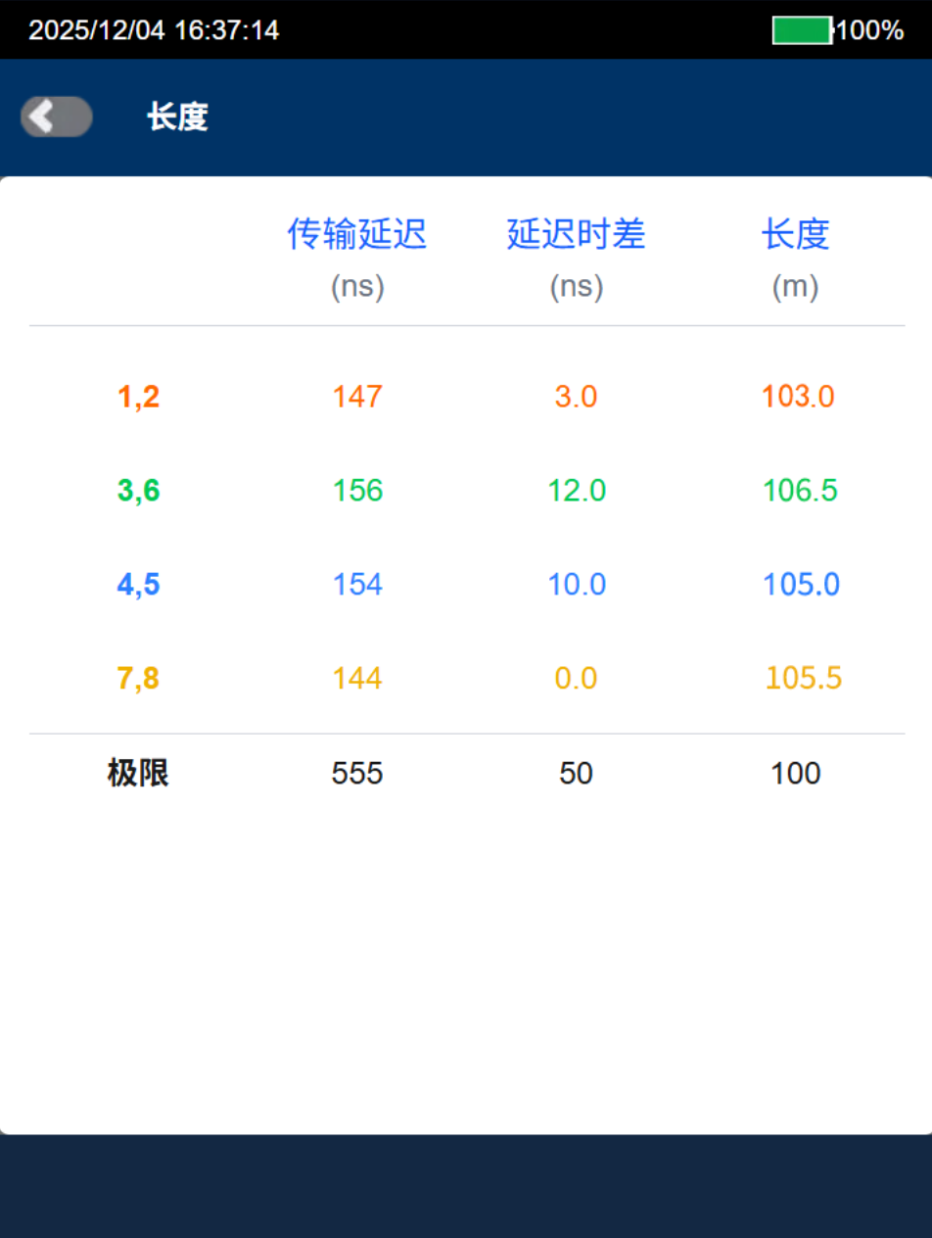The image size is (932, 1238).
Task: Click the delay skew limit 50
Action: pyautogui.click(x=576, y=774)
